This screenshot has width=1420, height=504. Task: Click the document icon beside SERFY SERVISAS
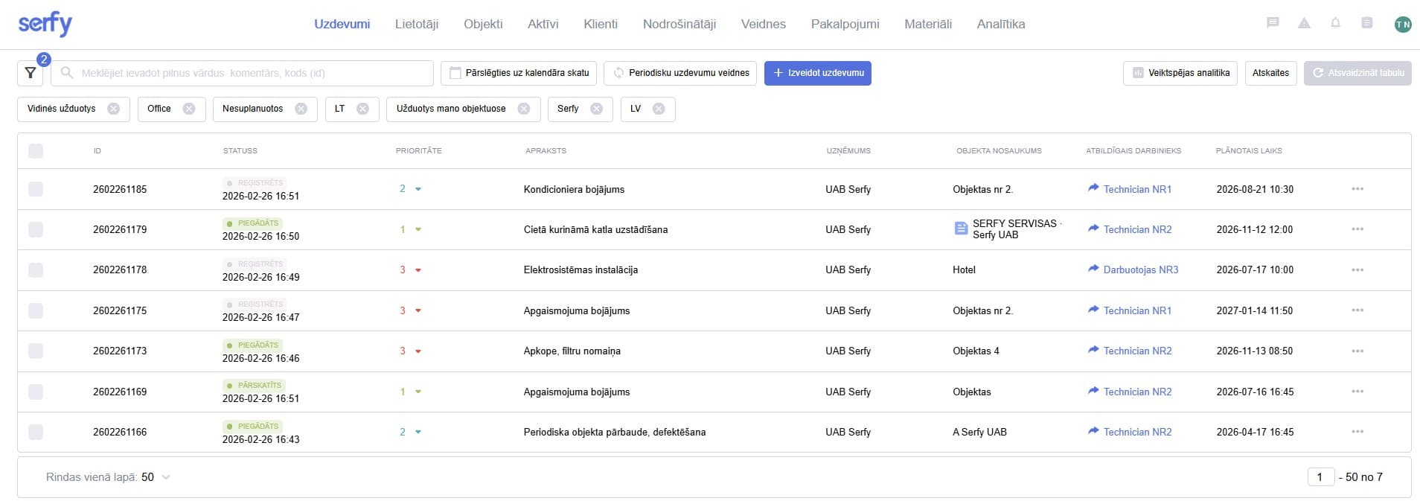961,229
